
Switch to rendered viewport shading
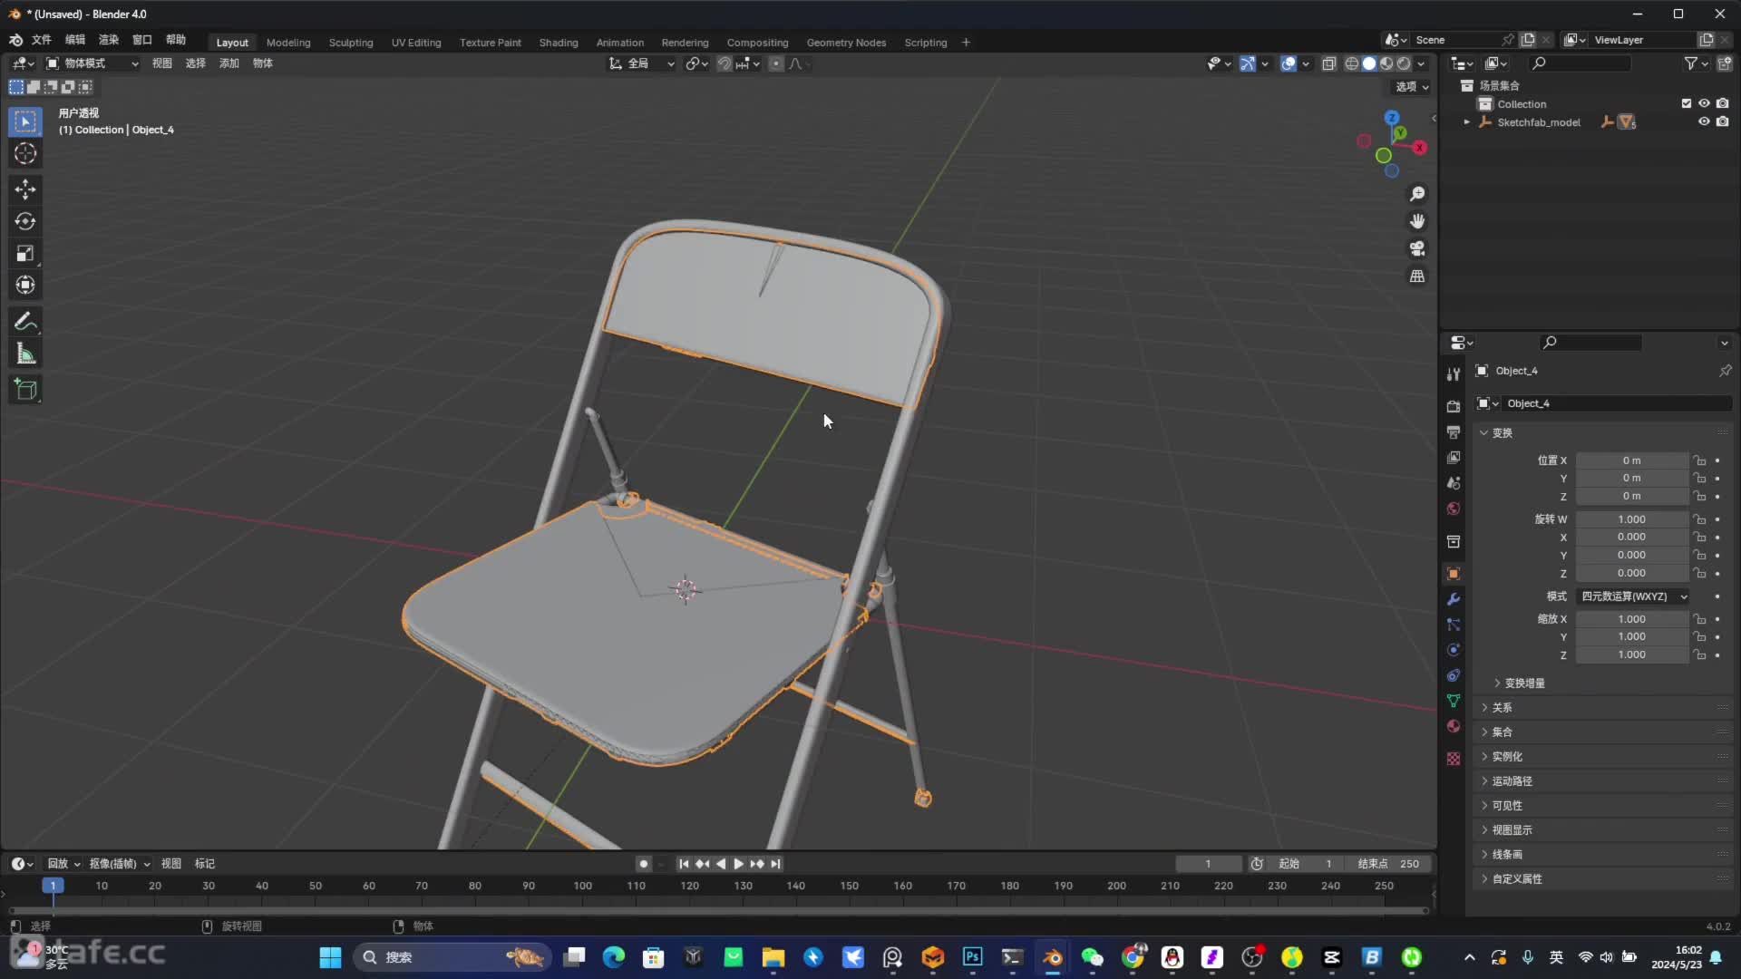tap(1404, 63)
